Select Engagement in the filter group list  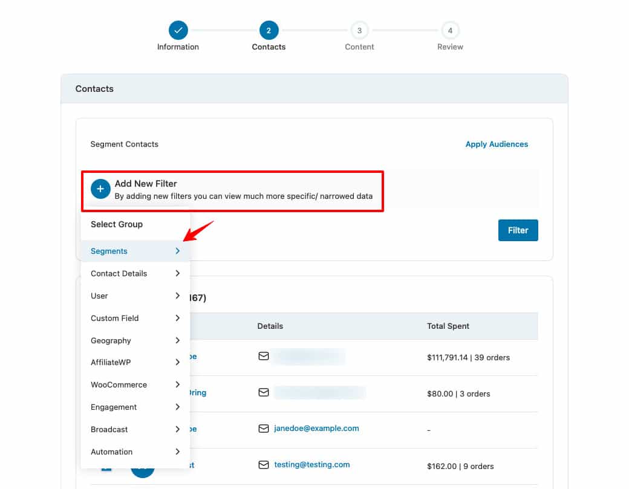(114, 407)
